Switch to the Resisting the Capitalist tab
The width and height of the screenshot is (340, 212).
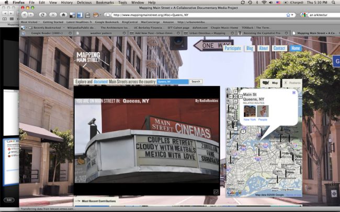pos(263,33)
